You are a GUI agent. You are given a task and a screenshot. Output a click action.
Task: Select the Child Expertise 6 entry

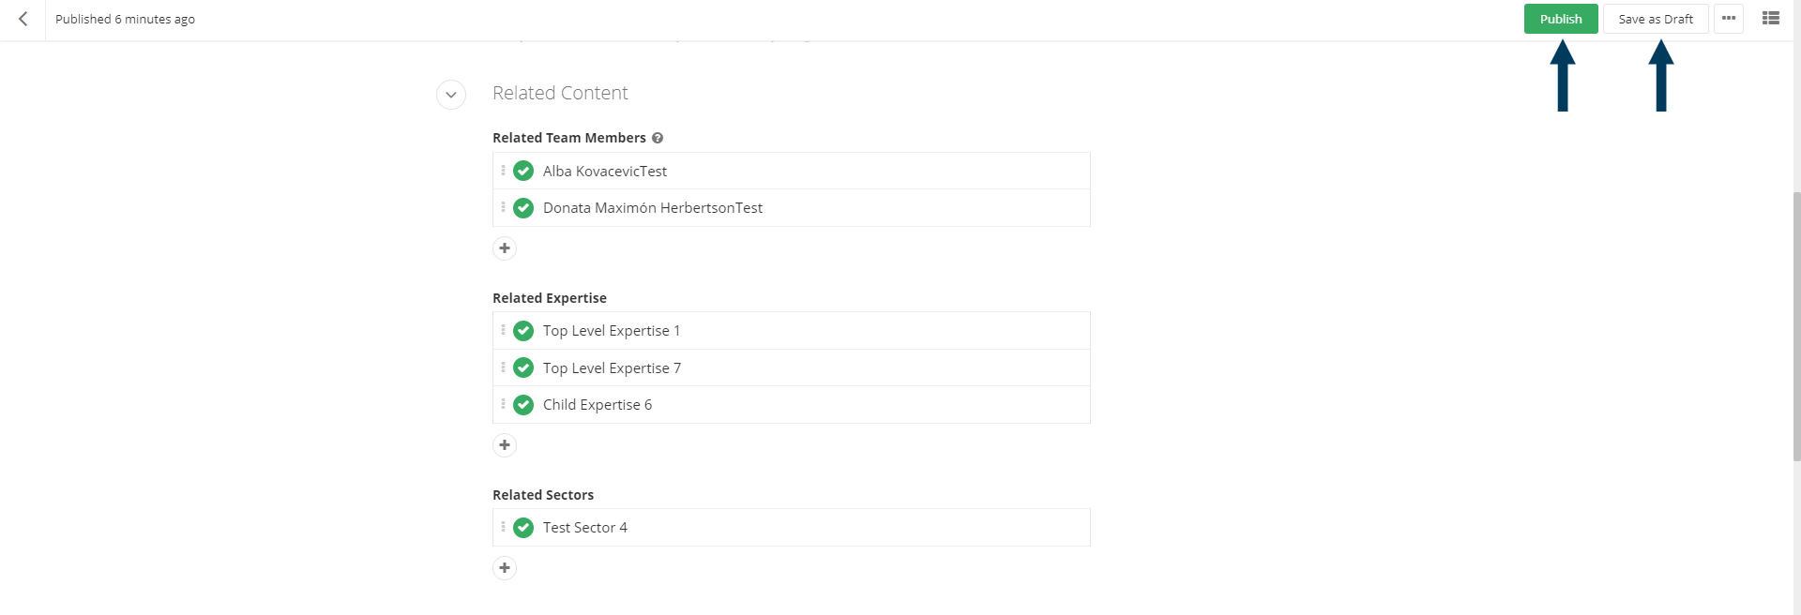[792, 405]
